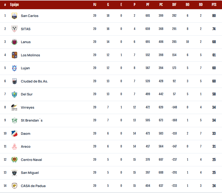This screenshot has width=222, height=193.
Task: Select the Centro Naval crest
Action: 14,160
